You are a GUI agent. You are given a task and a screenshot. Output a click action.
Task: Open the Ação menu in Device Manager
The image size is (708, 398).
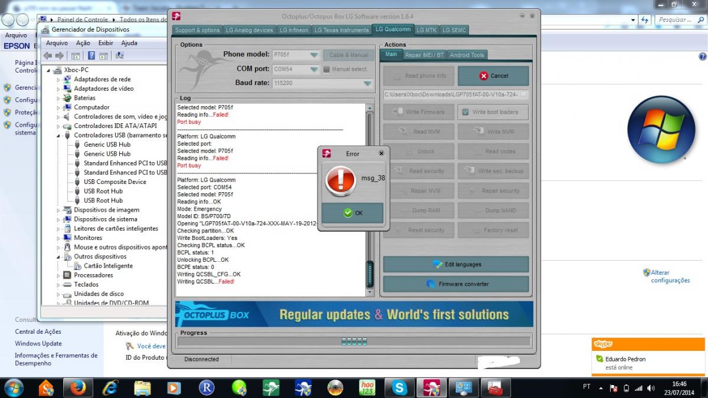click(83, 43)
